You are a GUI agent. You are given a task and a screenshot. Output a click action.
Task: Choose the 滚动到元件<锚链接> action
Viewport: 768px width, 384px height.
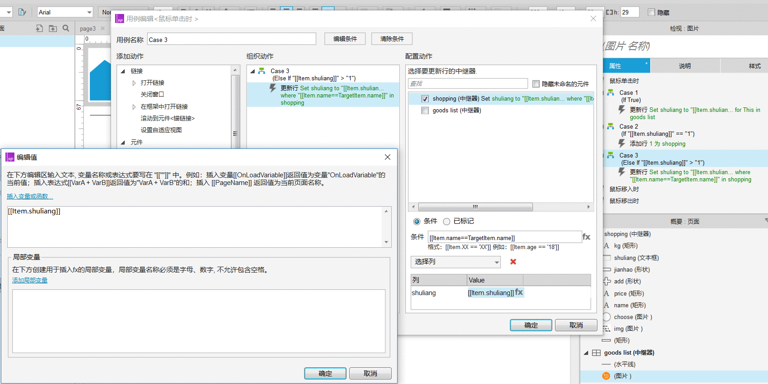(x=167, y=118)
